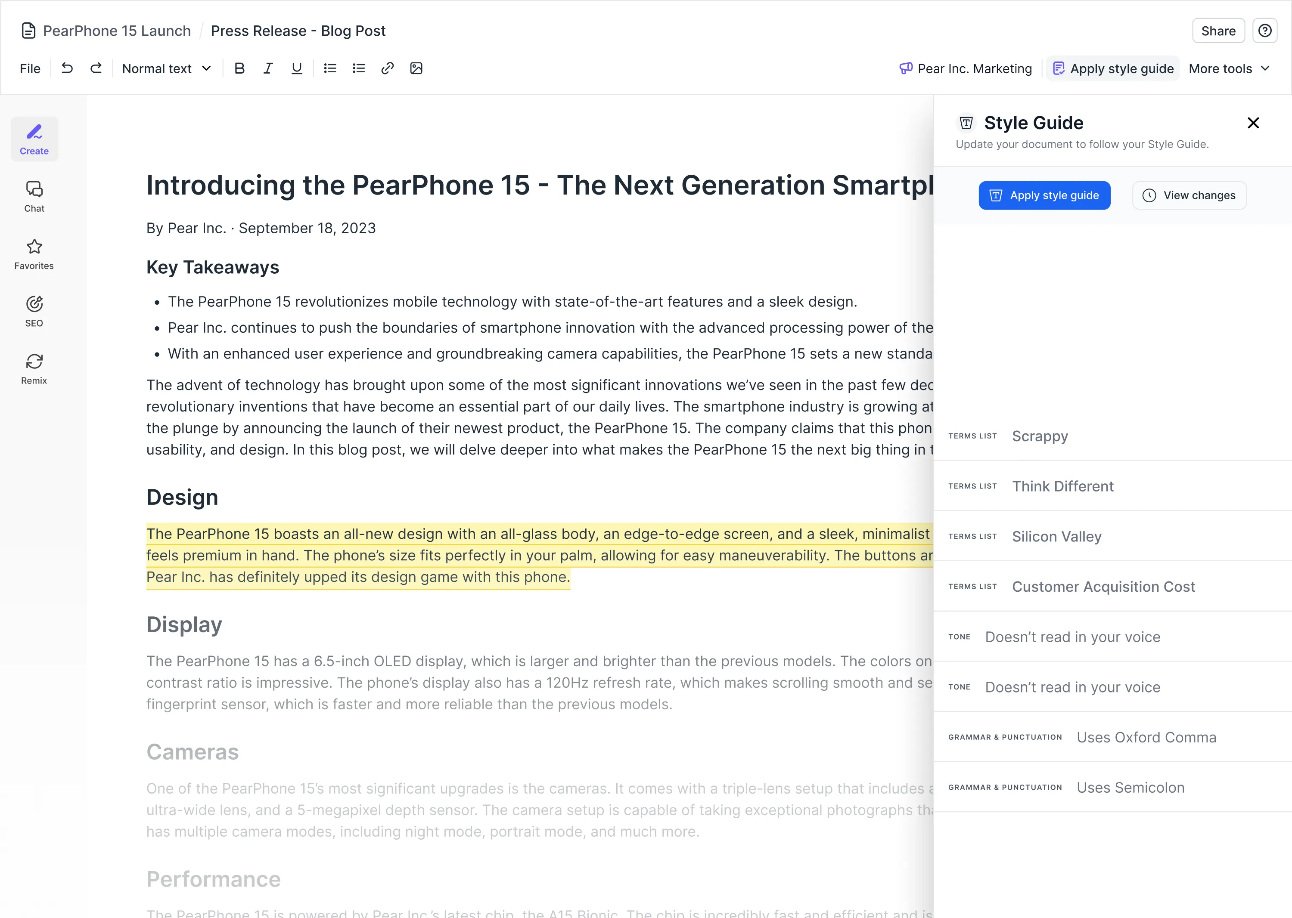Open the Remix tool in the sidebar
This screenshot has width=1292, height=918.
point(34,368)
